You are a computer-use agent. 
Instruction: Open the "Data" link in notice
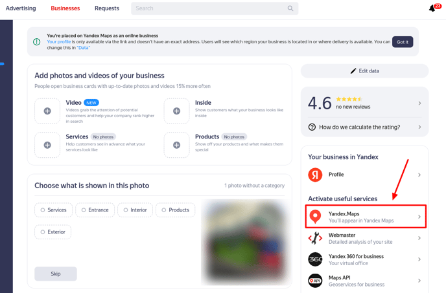coord(84,48)
